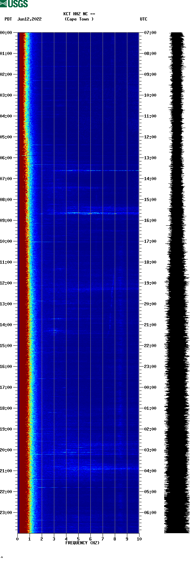This screenshot has width=192, height=561.
Task: Click the 06:00 UTC time label
Action: coord(150,513)
